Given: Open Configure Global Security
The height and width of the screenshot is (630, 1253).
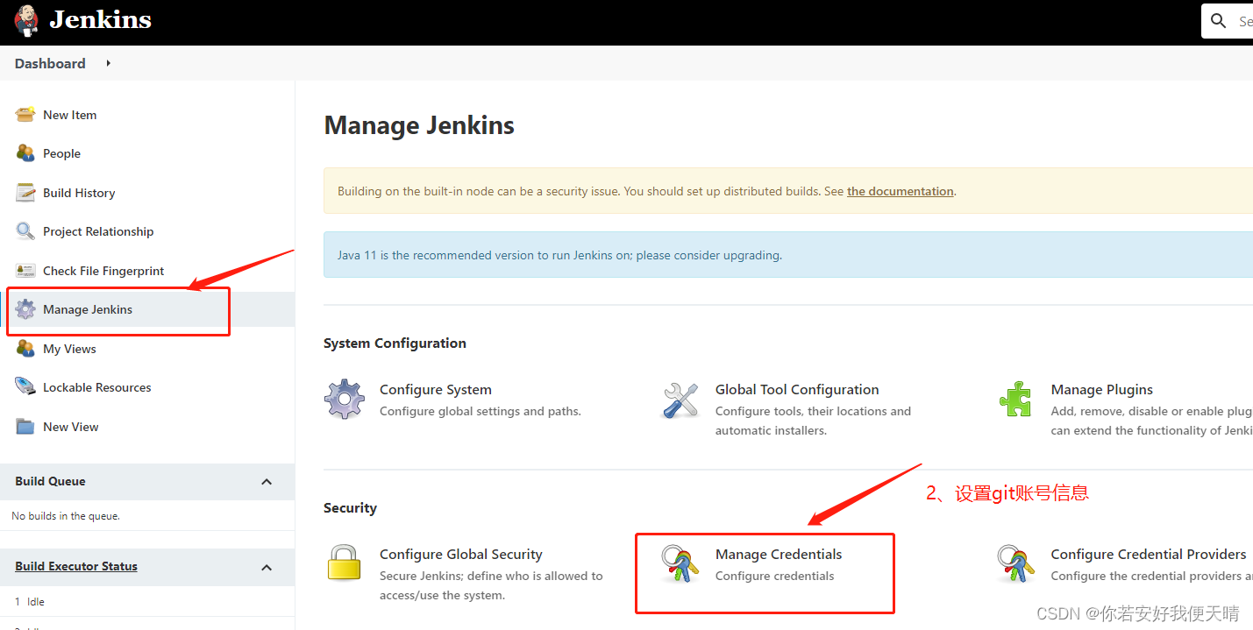Looking at the screenshot, I should (461, 555).
